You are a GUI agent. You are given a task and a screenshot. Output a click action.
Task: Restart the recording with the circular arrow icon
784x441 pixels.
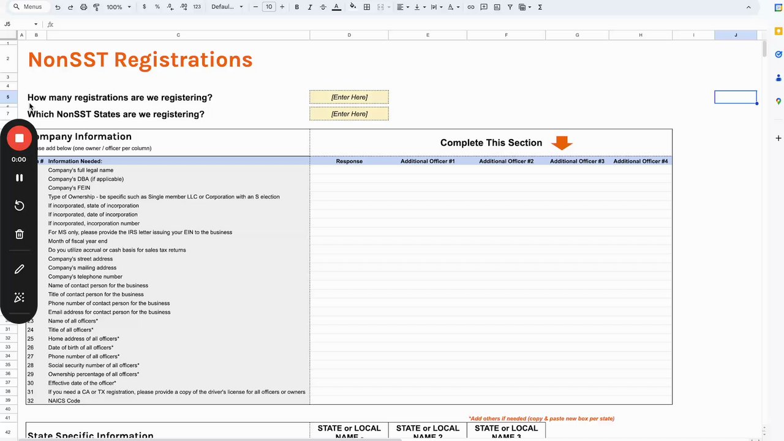click(x=19, y=206)
